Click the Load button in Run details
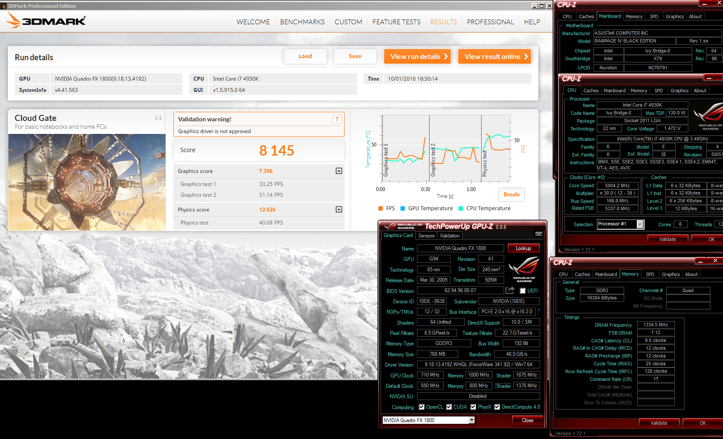Screen dimensions: 723x439 [305, 56]
